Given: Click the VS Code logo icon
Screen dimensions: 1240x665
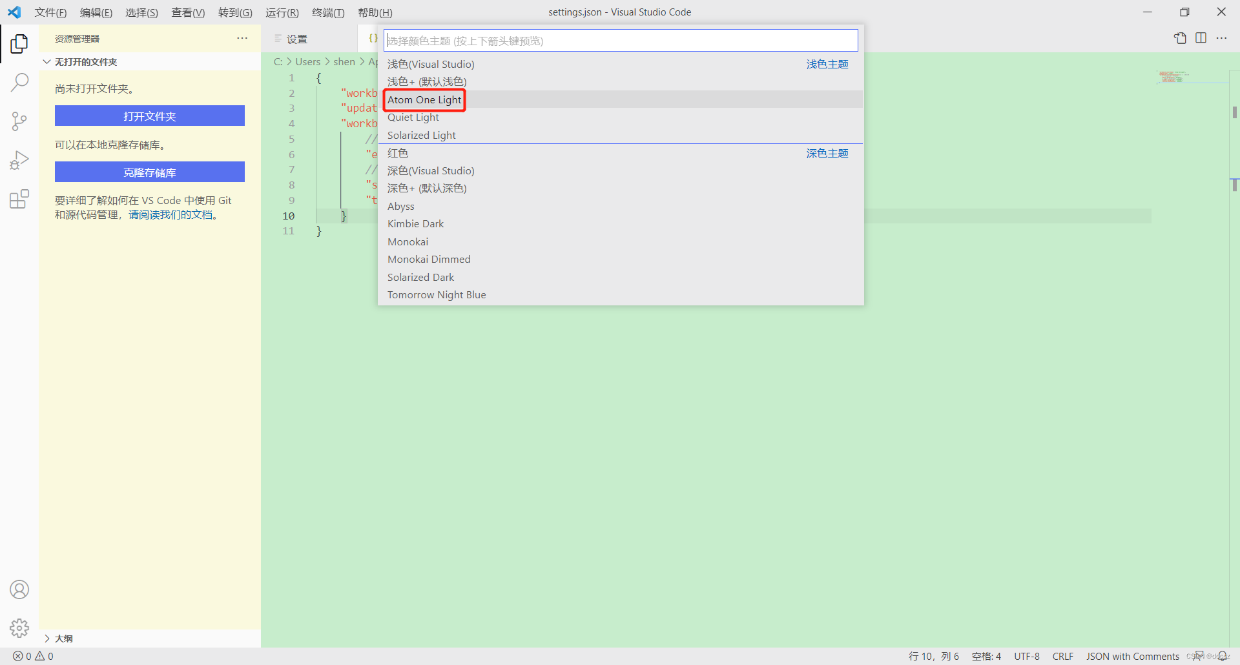Looking at the screenshot, I should click(14, 12).
